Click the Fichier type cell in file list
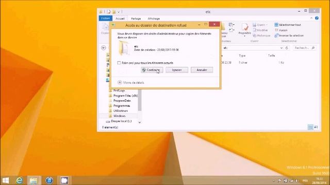This screenshot has height=185, width=330. (x=243, y=63)
